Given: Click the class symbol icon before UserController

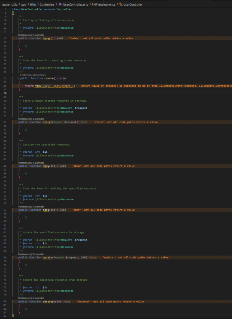Looking at the screenshot, I should click(x=121, y=5).
